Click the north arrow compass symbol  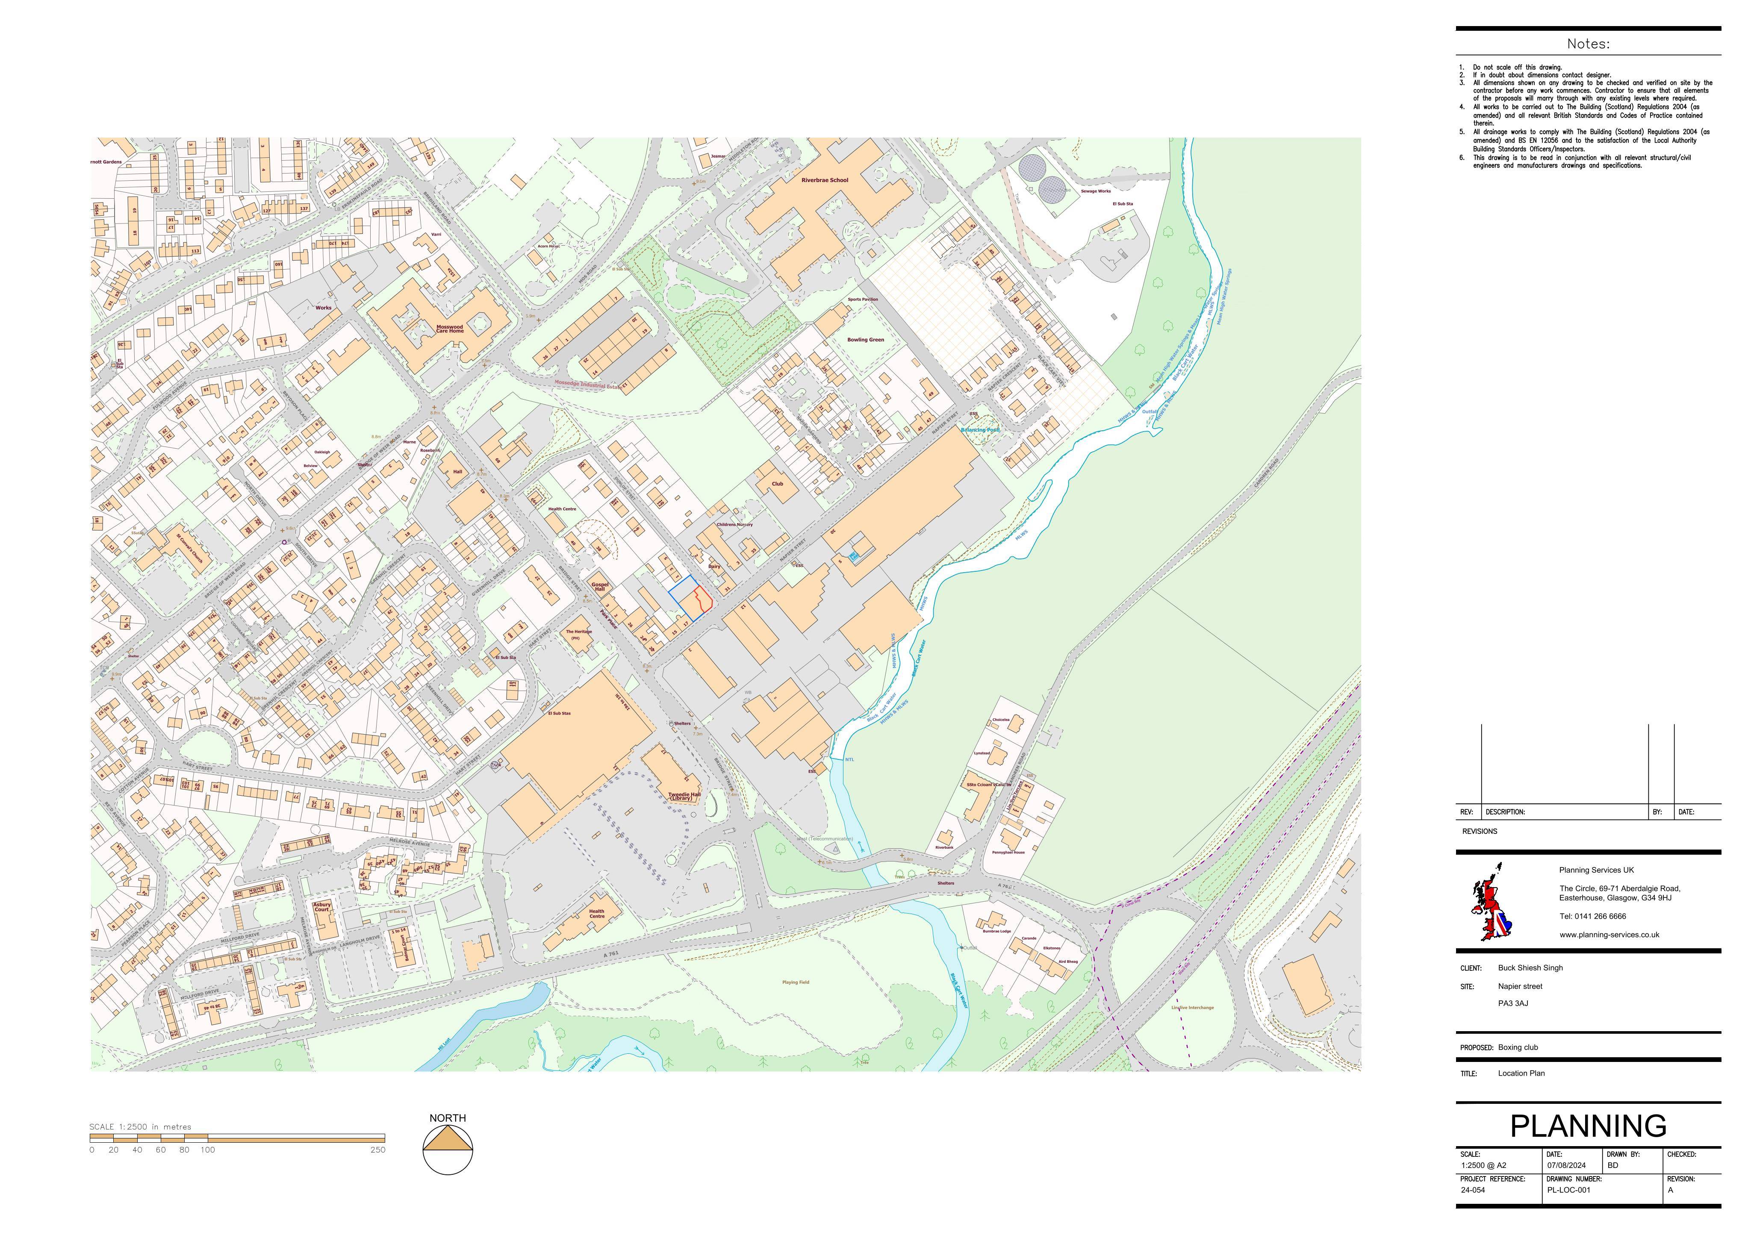[448, 1149]
